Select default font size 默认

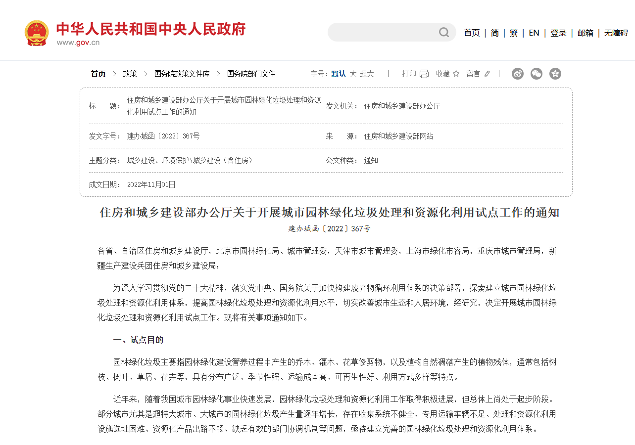pos(339,74)
